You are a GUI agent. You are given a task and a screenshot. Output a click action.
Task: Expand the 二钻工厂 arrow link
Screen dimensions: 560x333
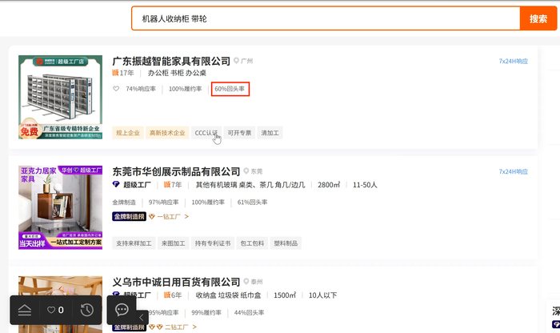[194, 327]
